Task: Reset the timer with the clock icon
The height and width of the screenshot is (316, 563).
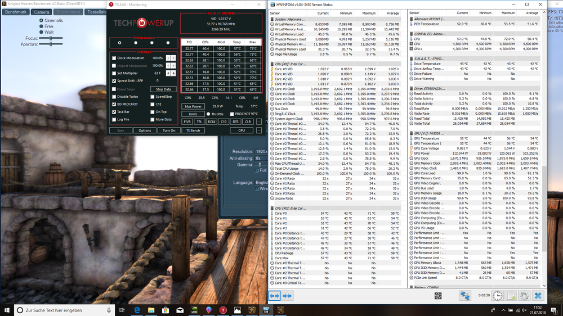Action: (498, 295)
